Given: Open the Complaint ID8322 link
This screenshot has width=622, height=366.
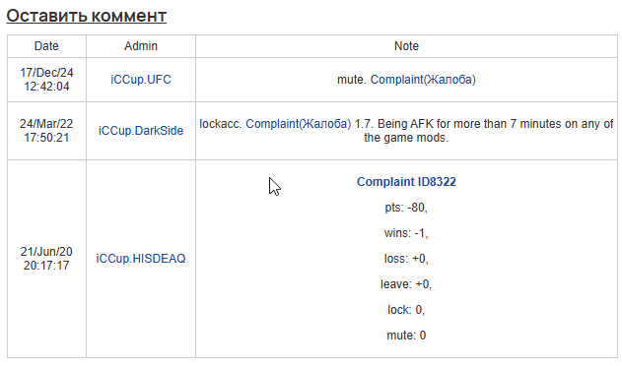Looking at the screenshot, I should click(x=406, y=182).
